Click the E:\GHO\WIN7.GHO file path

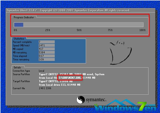[x=70, y=78]
